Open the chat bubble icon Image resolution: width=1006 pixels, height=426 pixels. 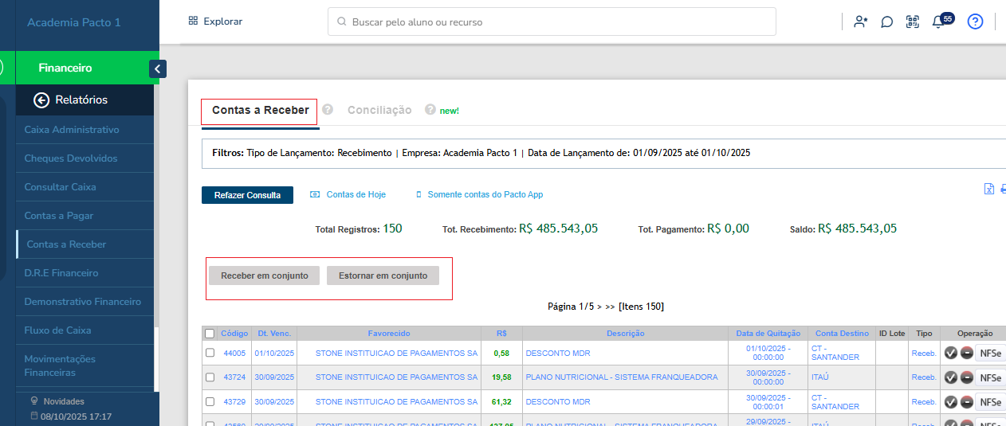pyautogui.click(x=886, y=22)
